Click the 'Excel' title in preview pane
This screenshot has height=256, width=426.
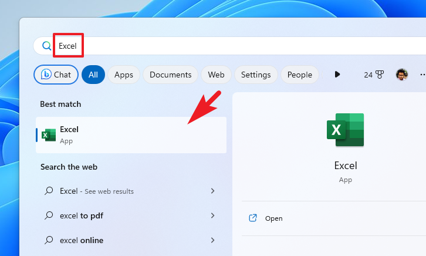click(x=346, y=166)
